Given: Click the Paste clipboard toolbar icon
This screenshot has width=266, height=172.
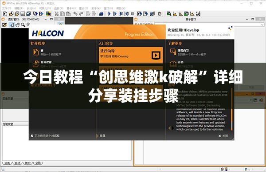Looking at the screenshot, I should pyautogui.click(x=68, y=14).
